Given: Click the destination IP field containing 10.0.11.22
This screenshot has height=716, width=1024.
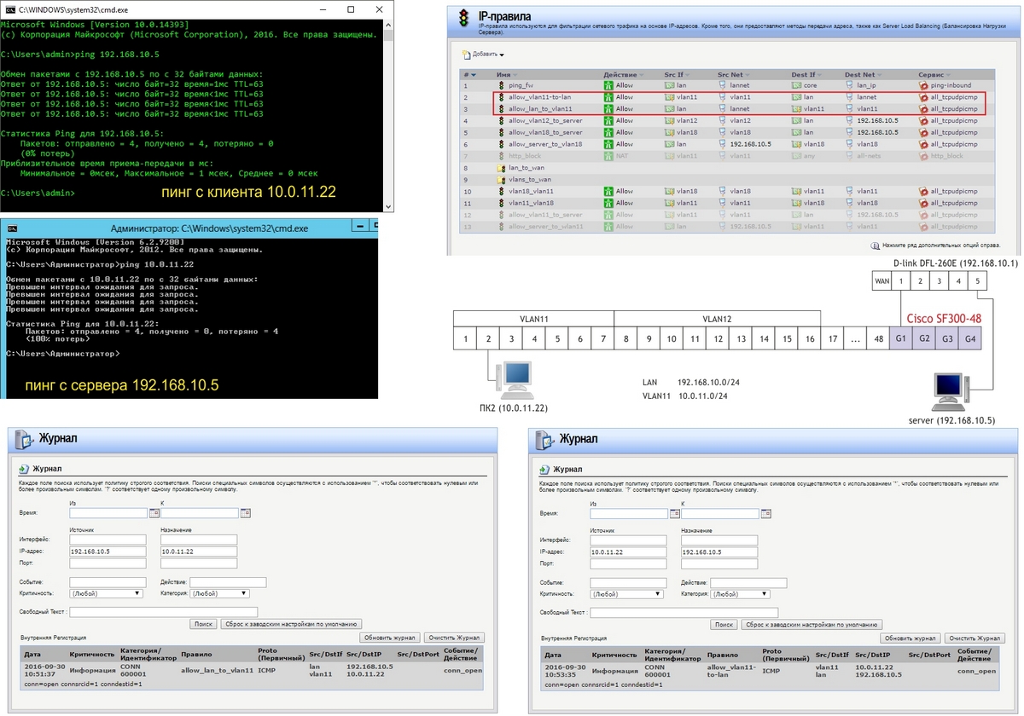Looking at the screenshot, I should tap(198, 551).
